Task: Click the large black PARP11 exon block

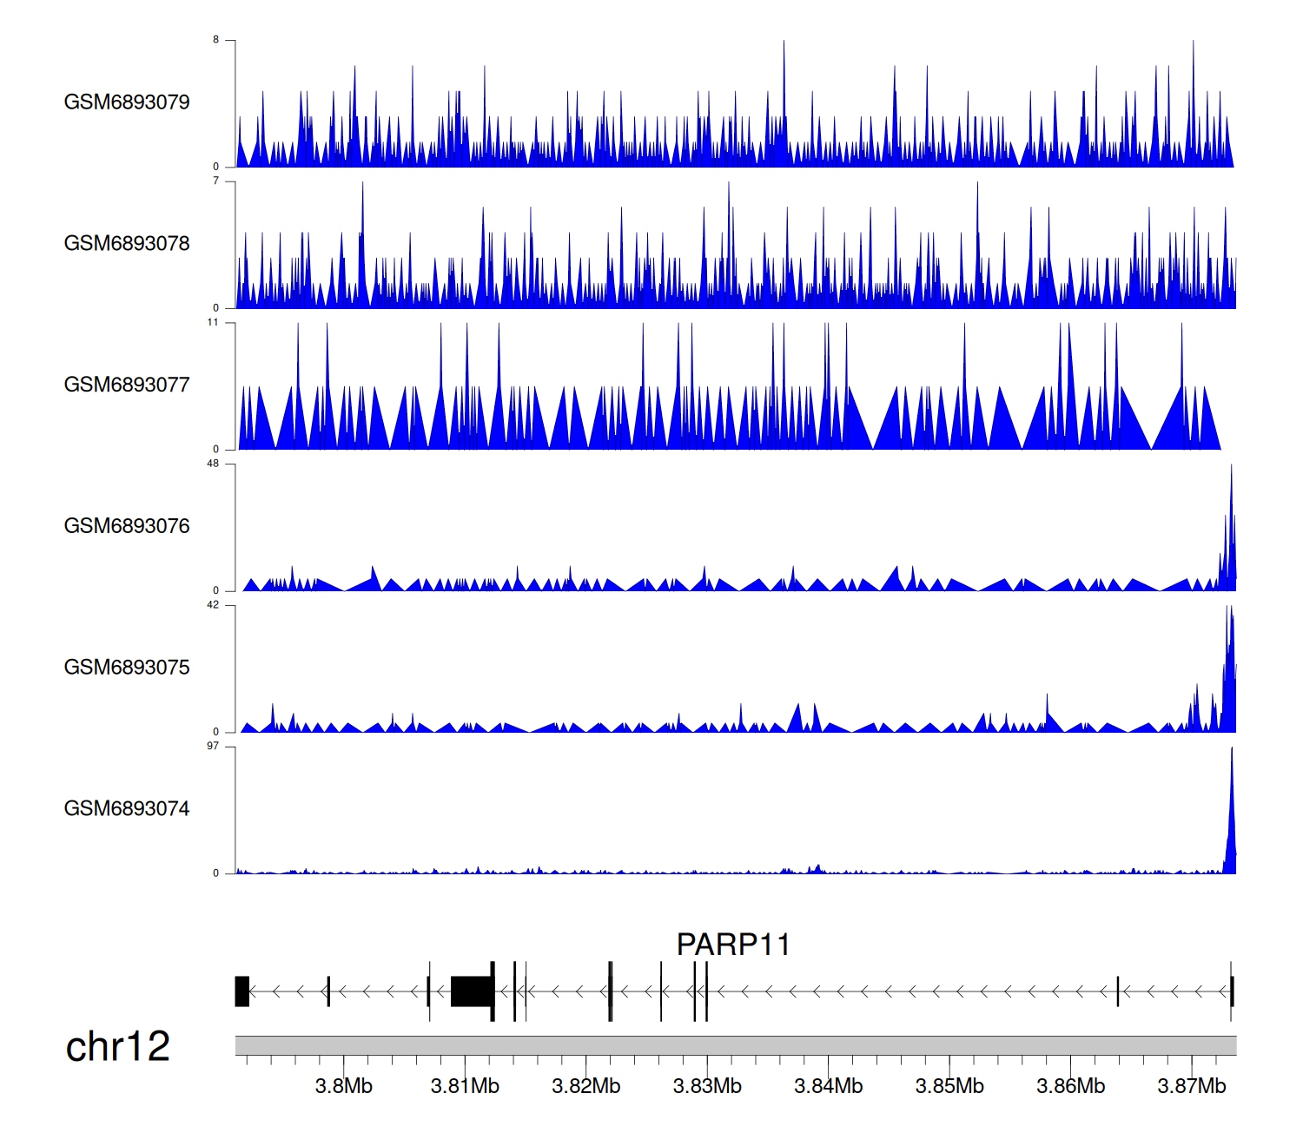Action: (x=472, y=991)
